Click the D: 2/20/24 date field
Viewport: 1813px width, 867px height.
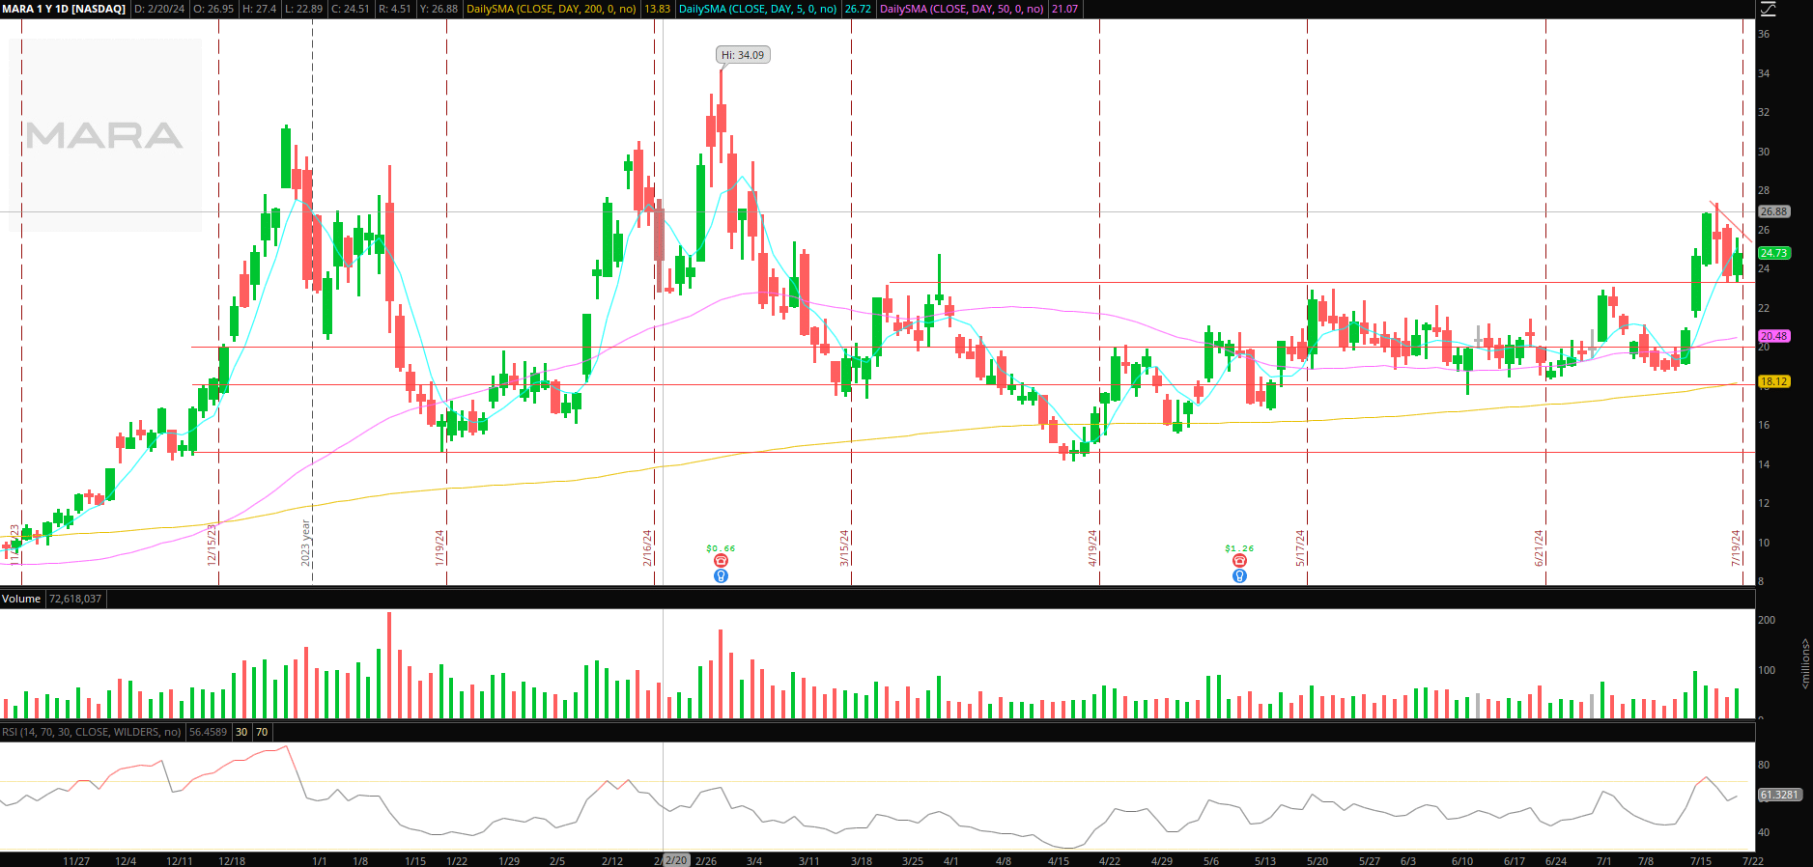(159, 9)
